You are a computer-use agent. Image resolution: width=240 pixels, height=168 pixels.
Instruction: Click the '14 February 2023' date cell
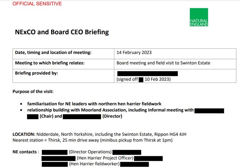(134, 52)
